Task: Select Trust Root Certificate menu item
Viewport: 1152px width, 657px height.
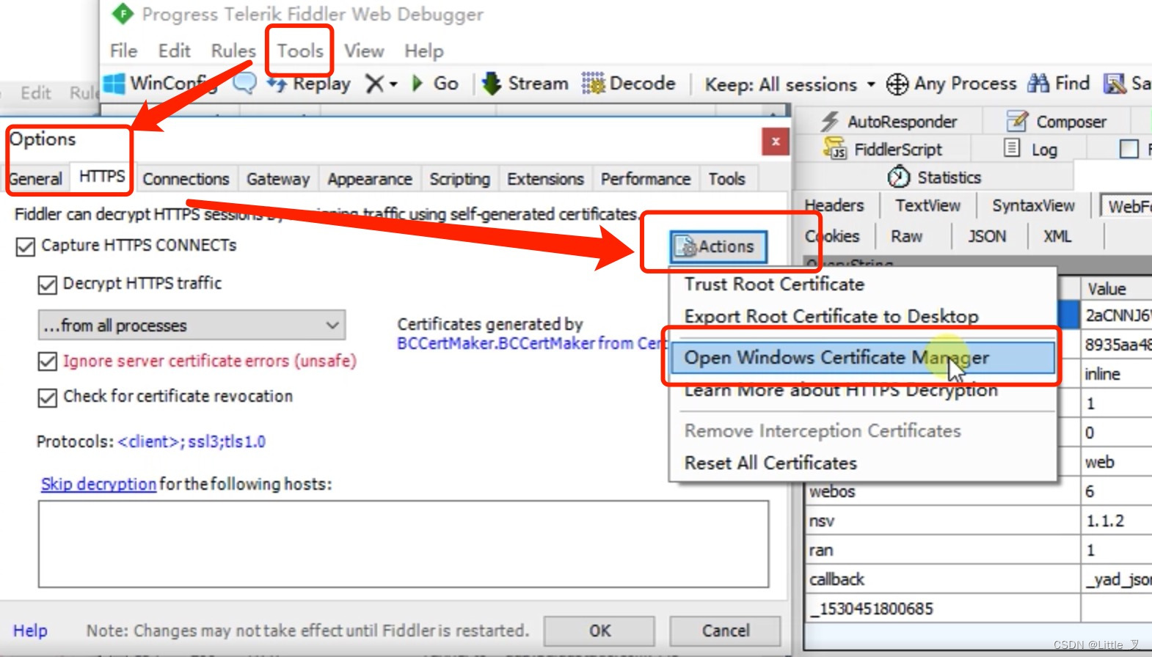Action: (x=863, y=285)
